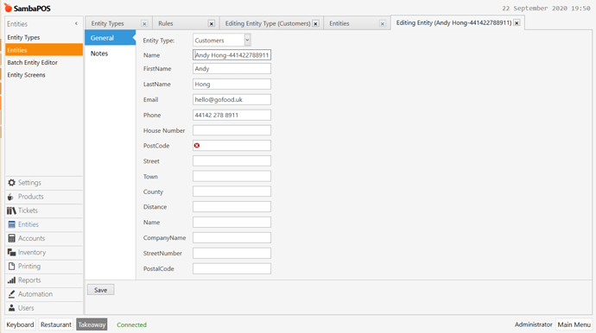
Task: Select the General section
Action: click(x=110, y=38)
